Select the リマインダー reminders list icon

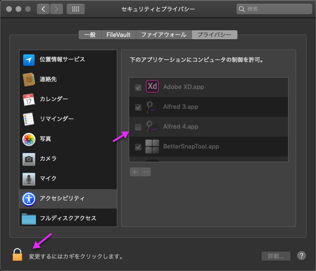(x=28, y=119)
